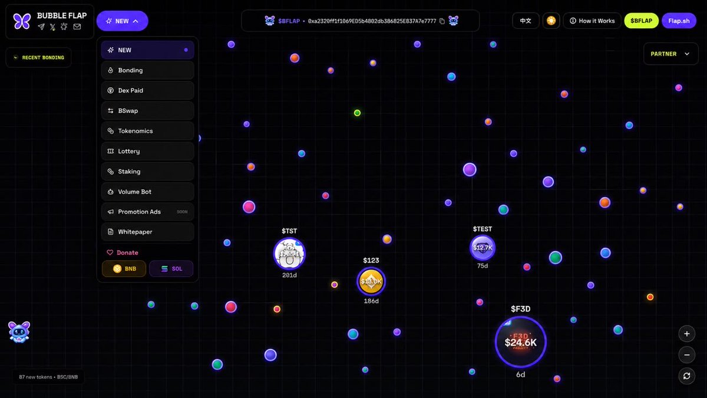Screen dimensions: 707x398
Task: Click the green $BFLAP button
Action: pyautogui.click(x=641, y=21)
